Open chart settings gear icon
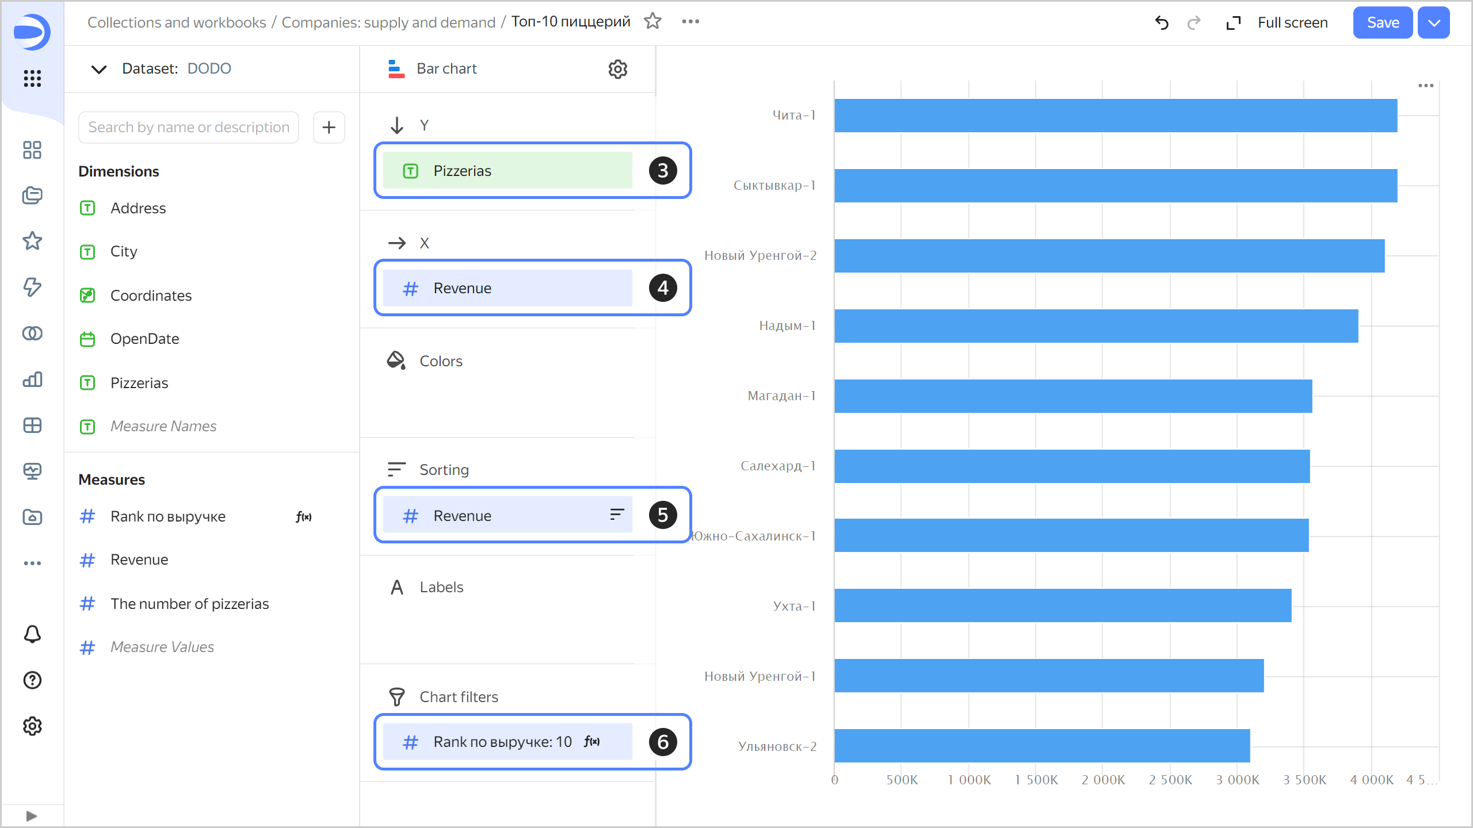This screenshot has height=828, width=1473. [617, 69]
